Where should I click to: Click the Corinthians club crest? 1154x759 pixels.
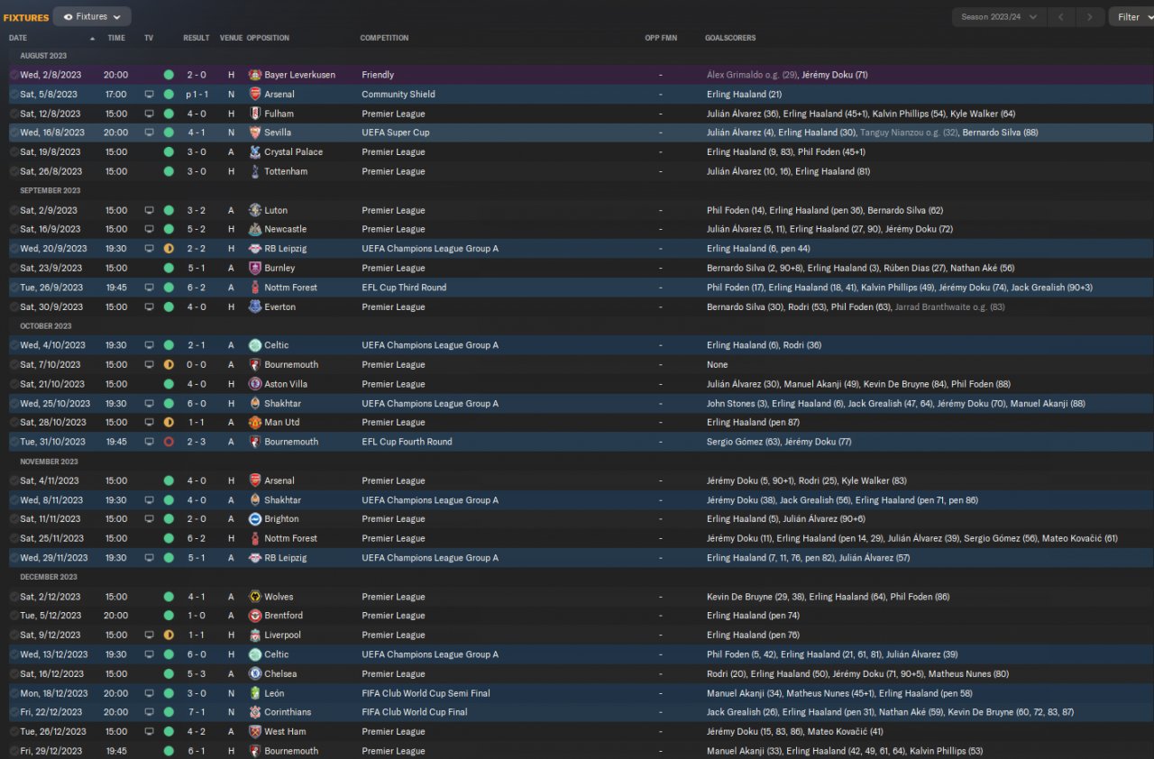pyautogui.click(x=255, y=712)
